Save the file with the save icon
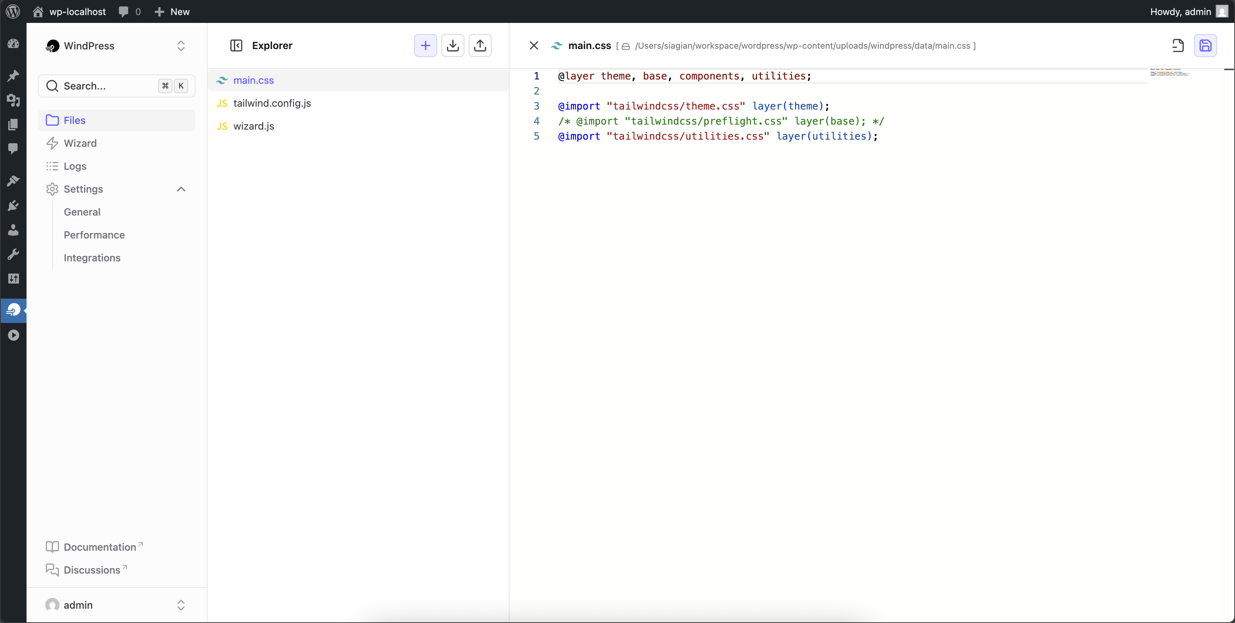 1205,45
